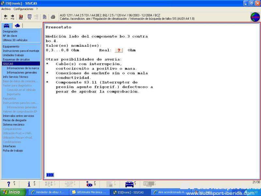Click the F9 layout toolbar icon
Screen dimensions: 261x196
coord(29,17)
